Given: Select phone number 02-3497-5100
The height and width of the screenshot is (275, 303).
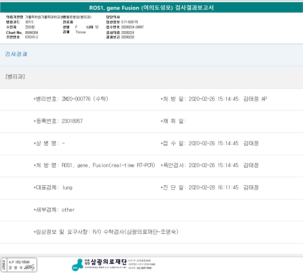Looking at the screenshot, I should 144,268.
